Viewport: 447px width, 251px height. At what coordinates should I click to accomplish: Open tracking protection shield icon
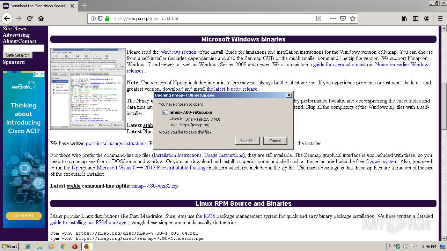(x=100, y=18)
